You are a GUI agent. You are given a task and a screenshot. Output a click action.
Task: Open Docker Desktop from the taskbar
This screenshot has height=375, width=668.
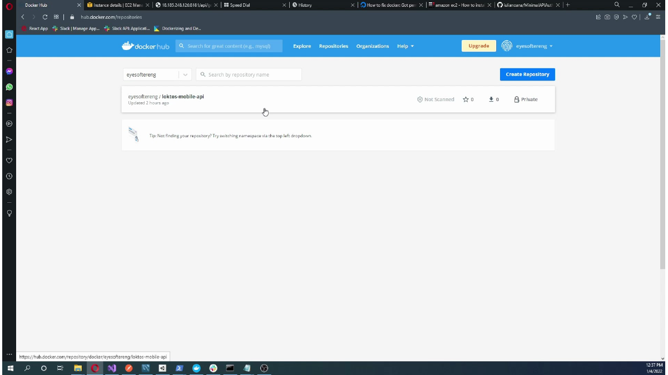[196, 368]
